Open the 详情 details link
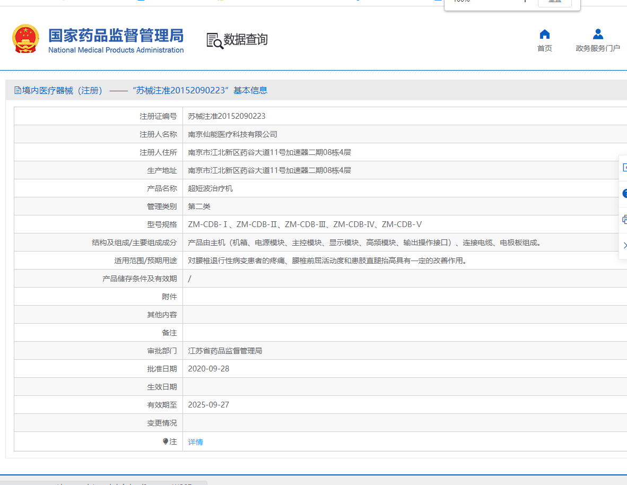 coord(196,442)
